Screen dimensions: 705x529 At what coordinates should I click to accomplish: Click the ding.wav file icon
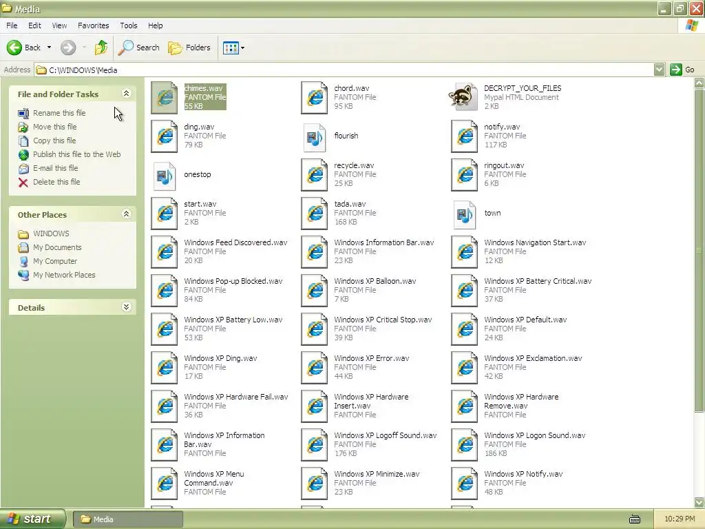coord(165,136)
